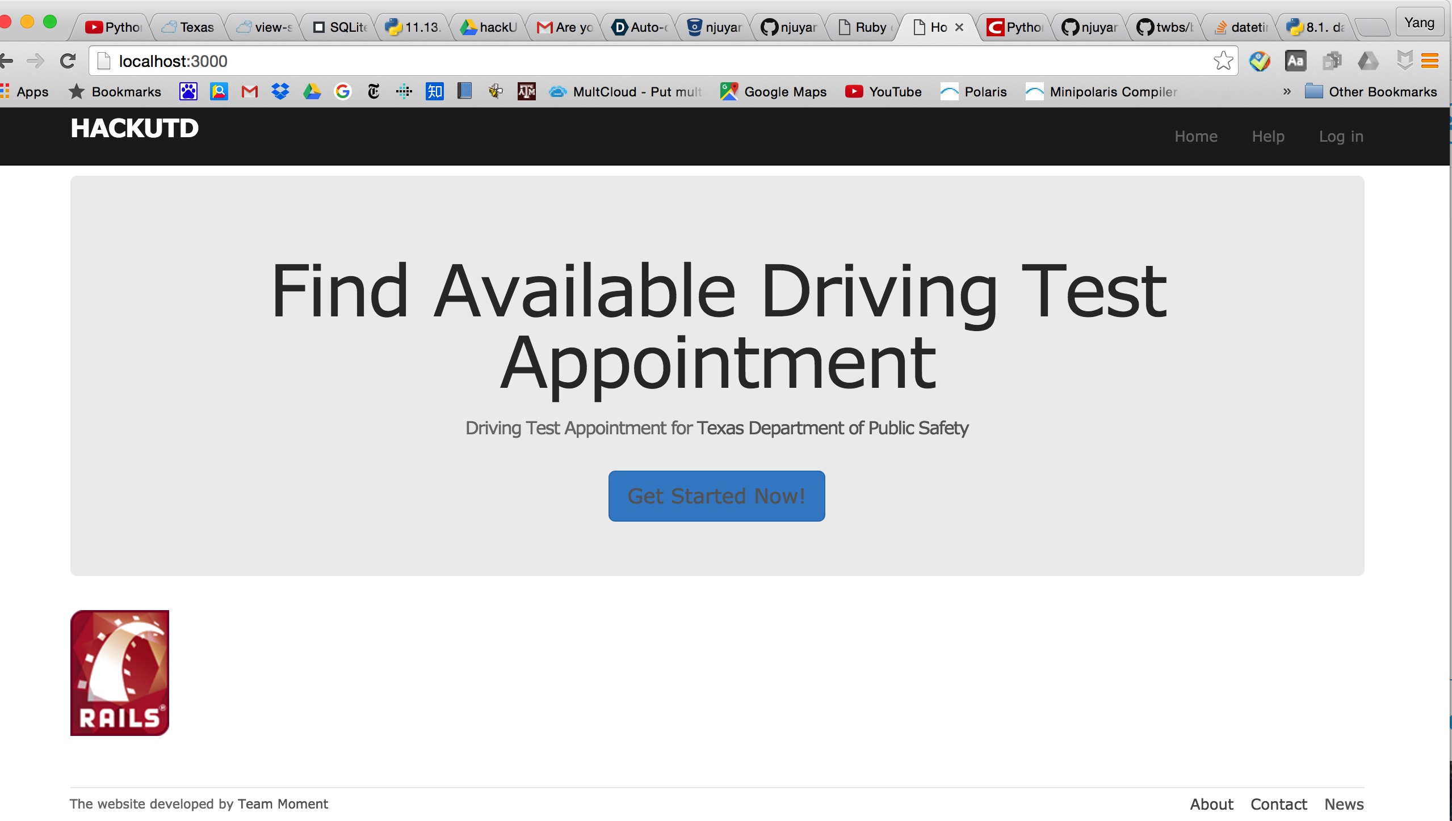Open the Google bookmark icon

[343, 91]
